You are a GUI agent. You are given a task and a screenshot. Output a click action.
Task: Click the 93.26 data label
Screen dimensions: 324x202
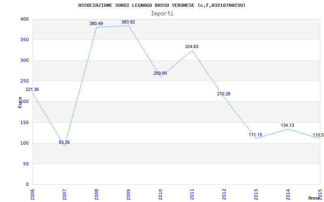coord(64,142)
